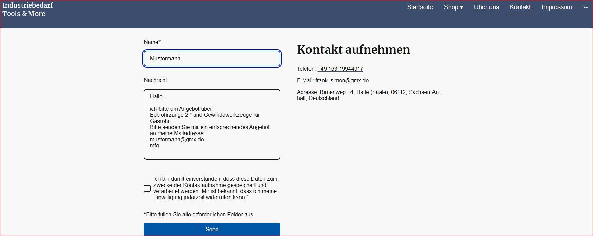This screenshot has width=593, height=236.
Task: Click the E-Mail: label beside the address link
Action: tap(305, 81)
